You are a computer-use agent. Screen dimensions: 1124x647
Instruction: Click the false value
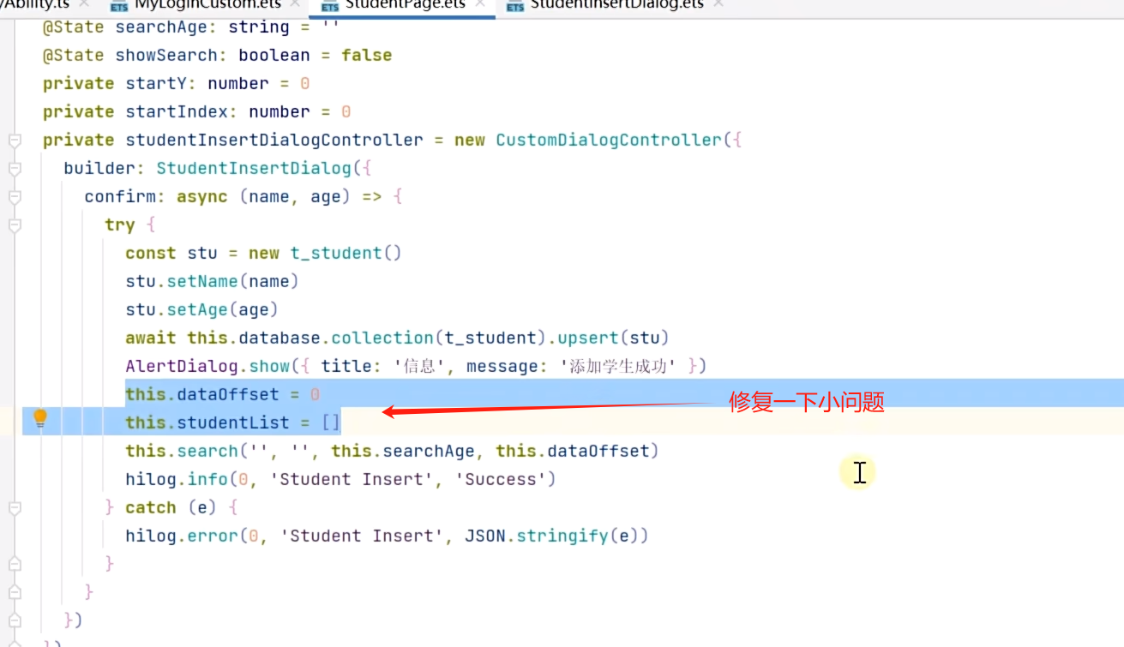(x=367, y=55)
